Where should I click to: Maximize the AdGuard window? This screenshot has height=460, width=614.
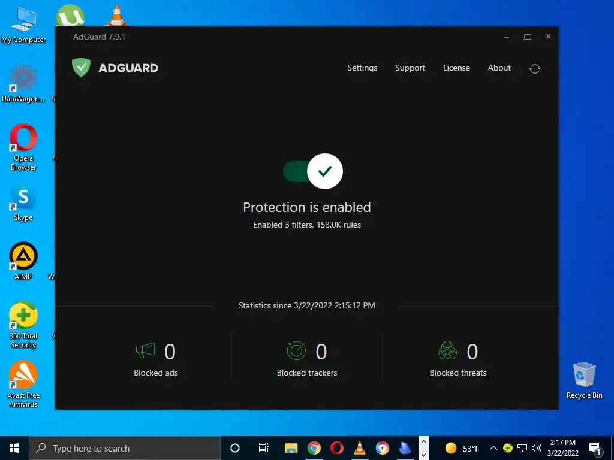coord(528,37)
